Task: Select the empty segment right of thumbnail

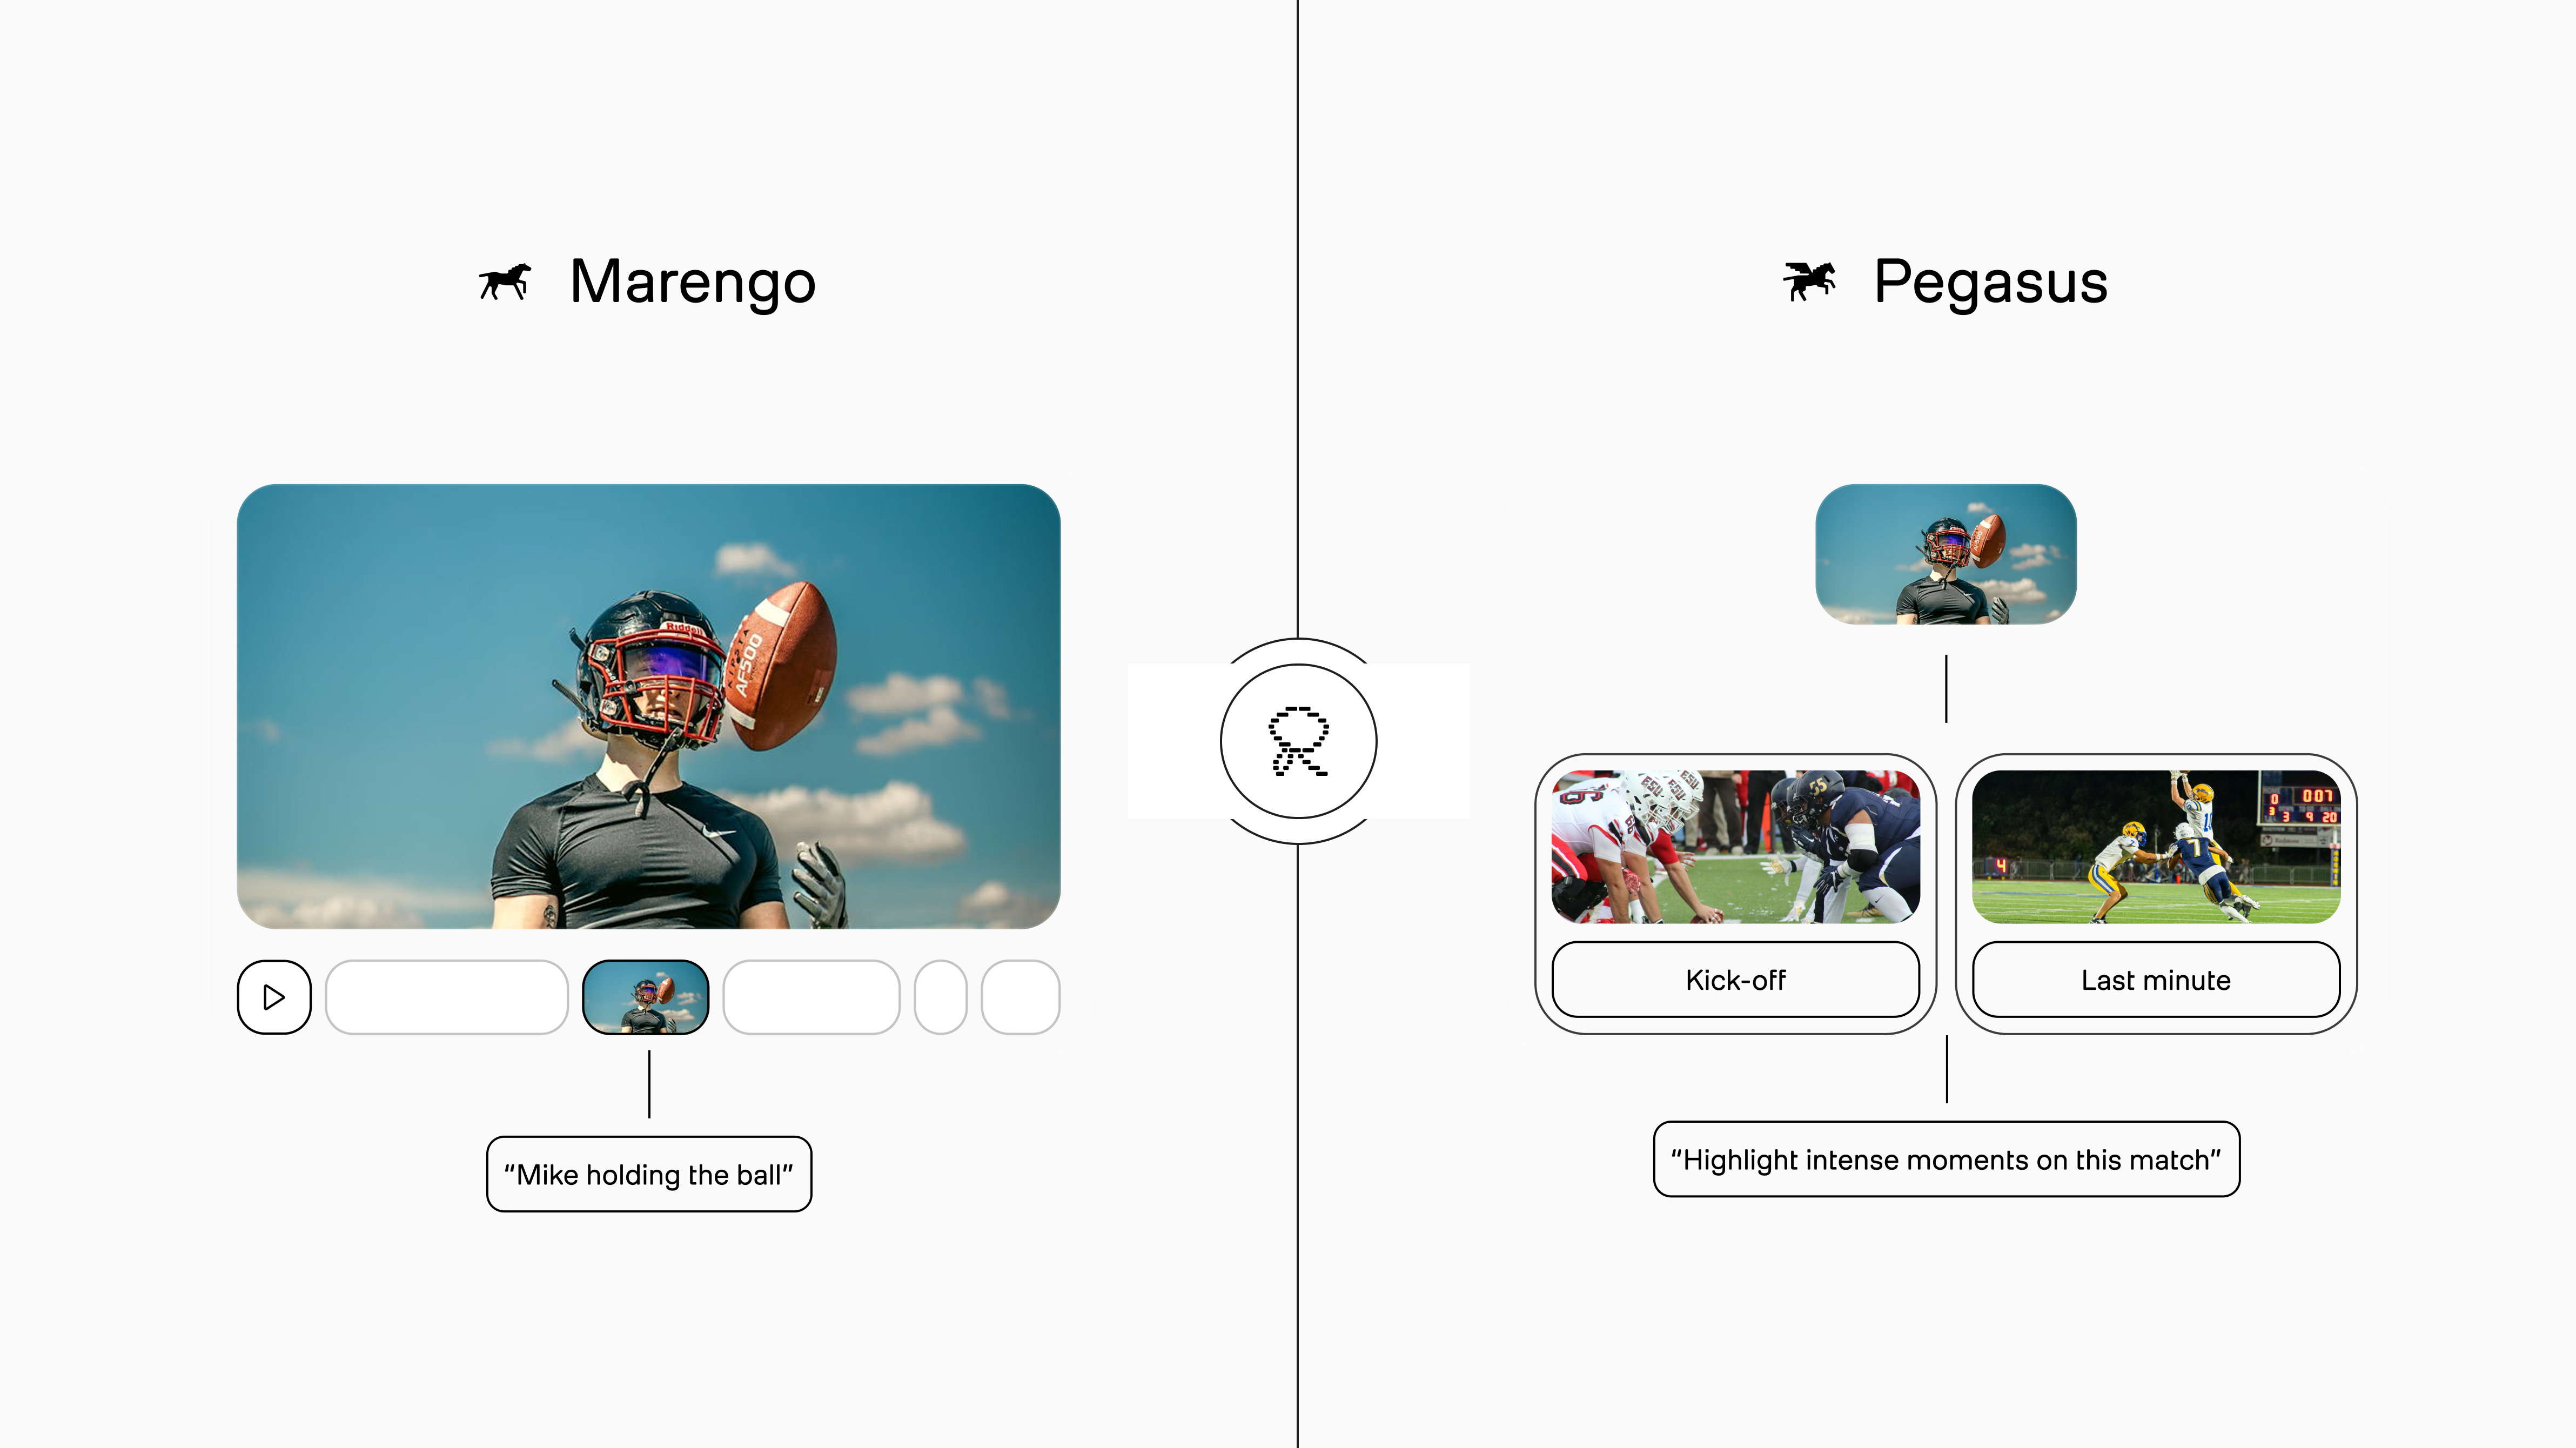Action: click(811, 997)
